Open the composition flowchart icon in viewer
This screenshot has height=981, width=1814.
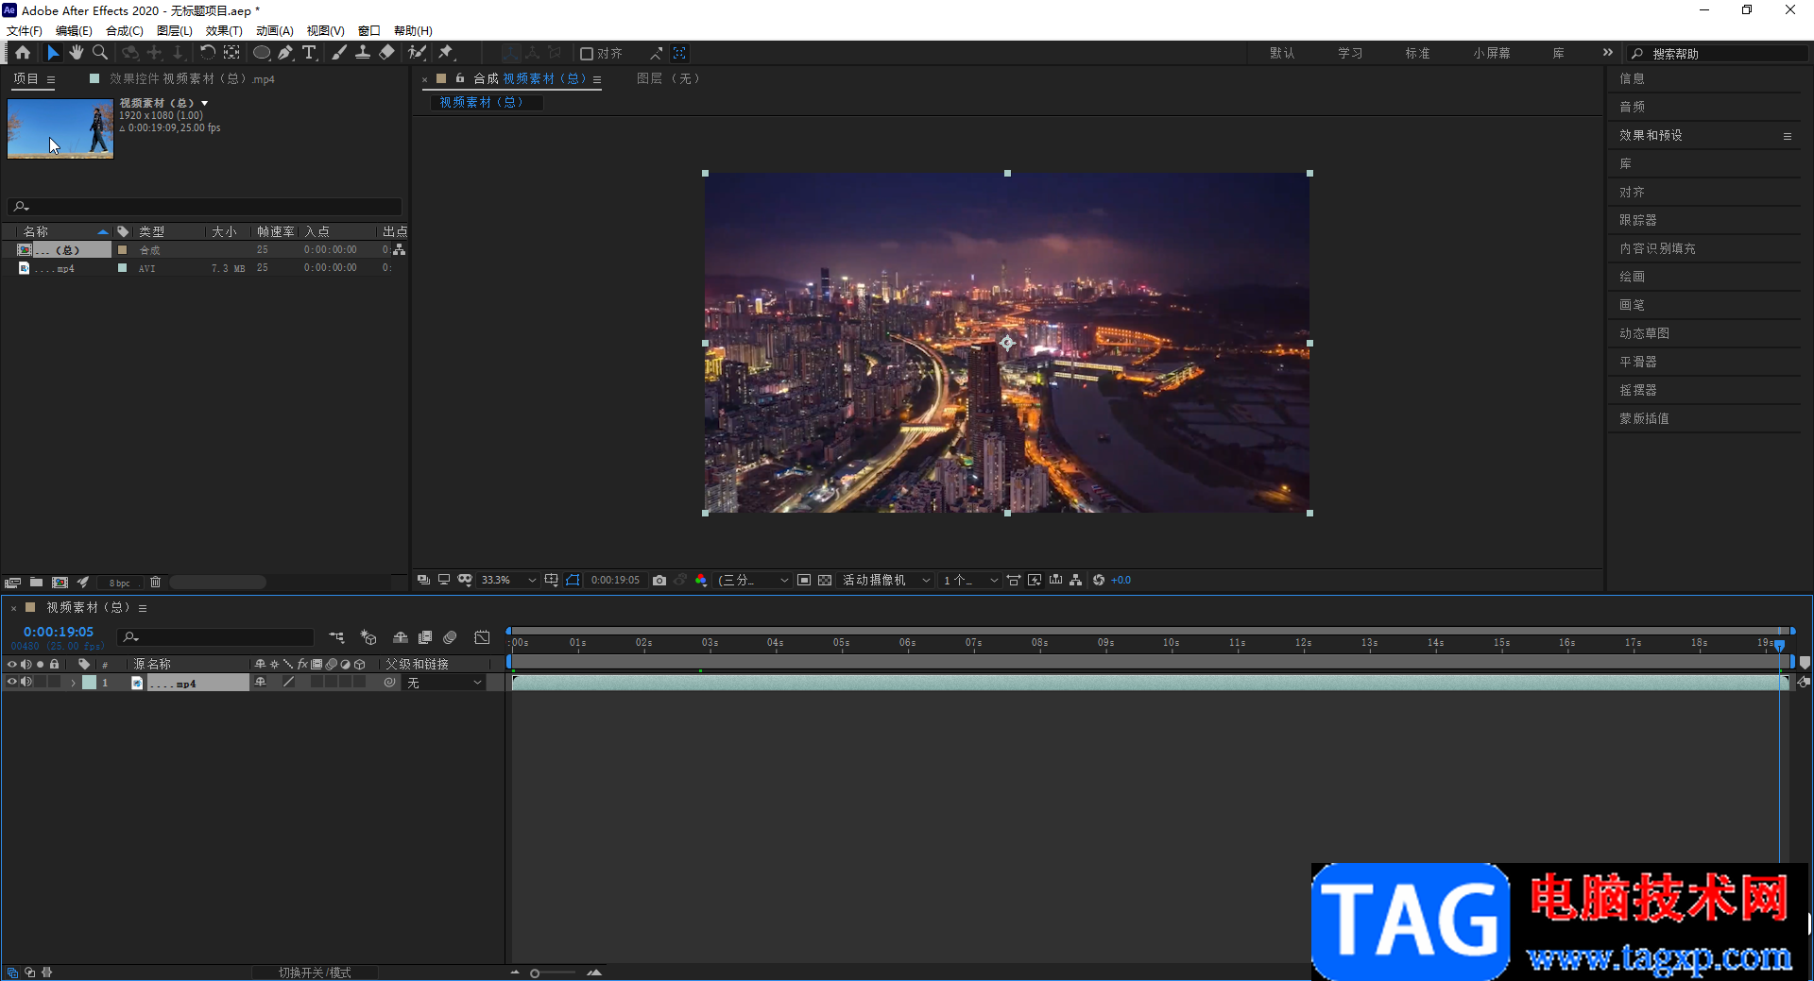1076,580
